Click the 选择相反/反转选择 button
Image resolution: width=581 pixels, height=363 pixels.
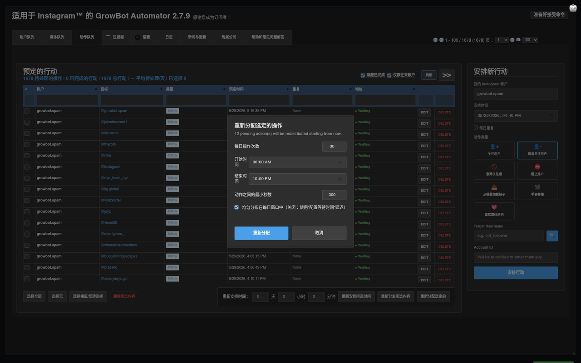click(88, 296)
